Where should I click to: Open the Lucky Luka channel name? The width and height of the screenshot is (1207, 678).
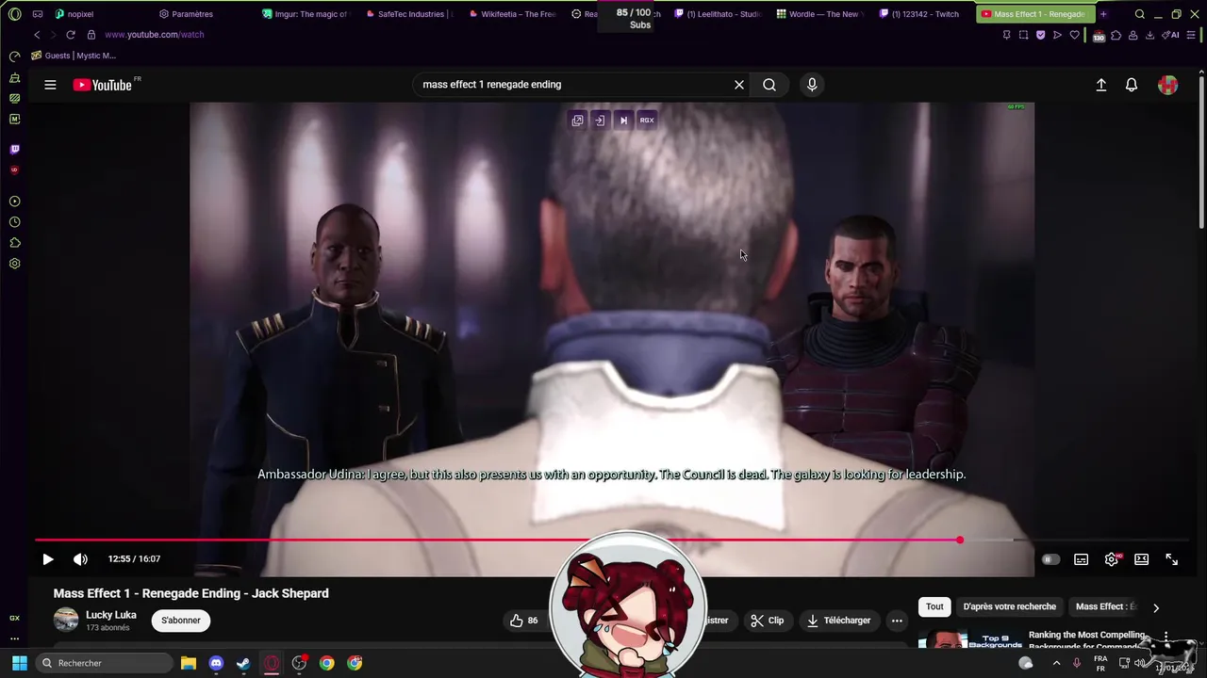coord(111,615)
